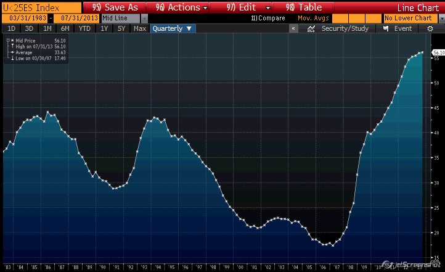Image resolution: width=445 pixels, height=272 pixels.
Task: Click the Mid Price legend marker icon
Action: (12, 40)
